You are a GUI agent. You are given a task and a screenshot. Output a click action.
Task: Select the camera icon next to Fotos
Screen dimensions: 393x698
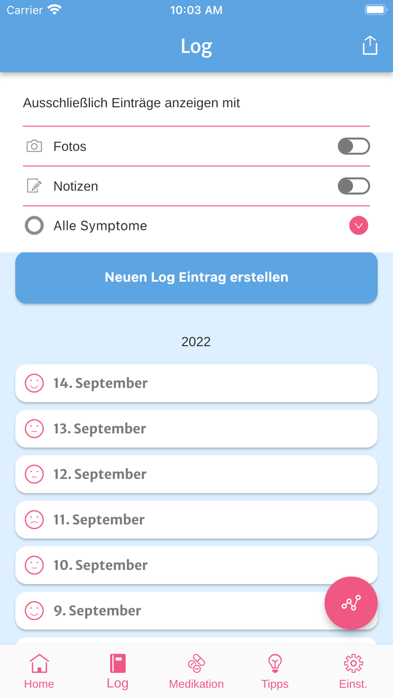click(x=34, y=146)
